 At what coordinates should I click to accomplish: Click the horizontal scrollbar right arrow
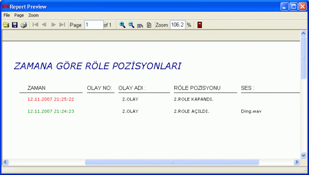tap(296, 162)
